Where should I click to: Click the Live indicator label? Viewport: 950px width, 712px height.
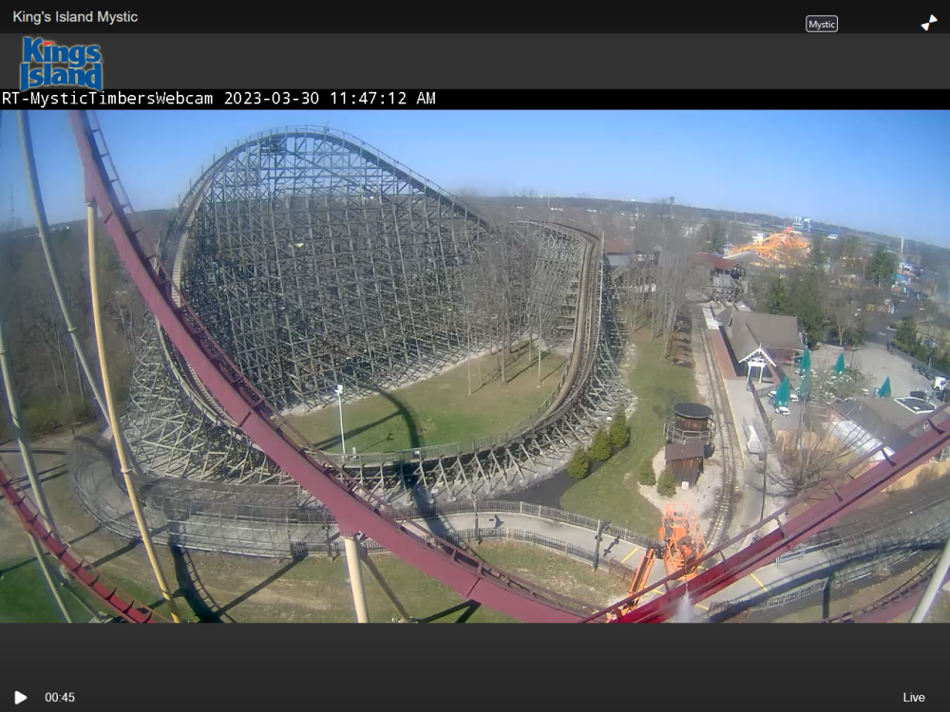click(913, 697)
